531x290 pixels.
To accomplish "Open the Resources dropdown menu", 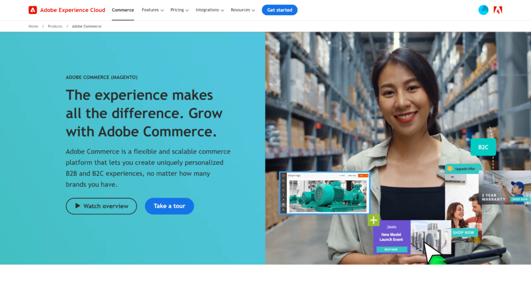I will tap(243, 10).
